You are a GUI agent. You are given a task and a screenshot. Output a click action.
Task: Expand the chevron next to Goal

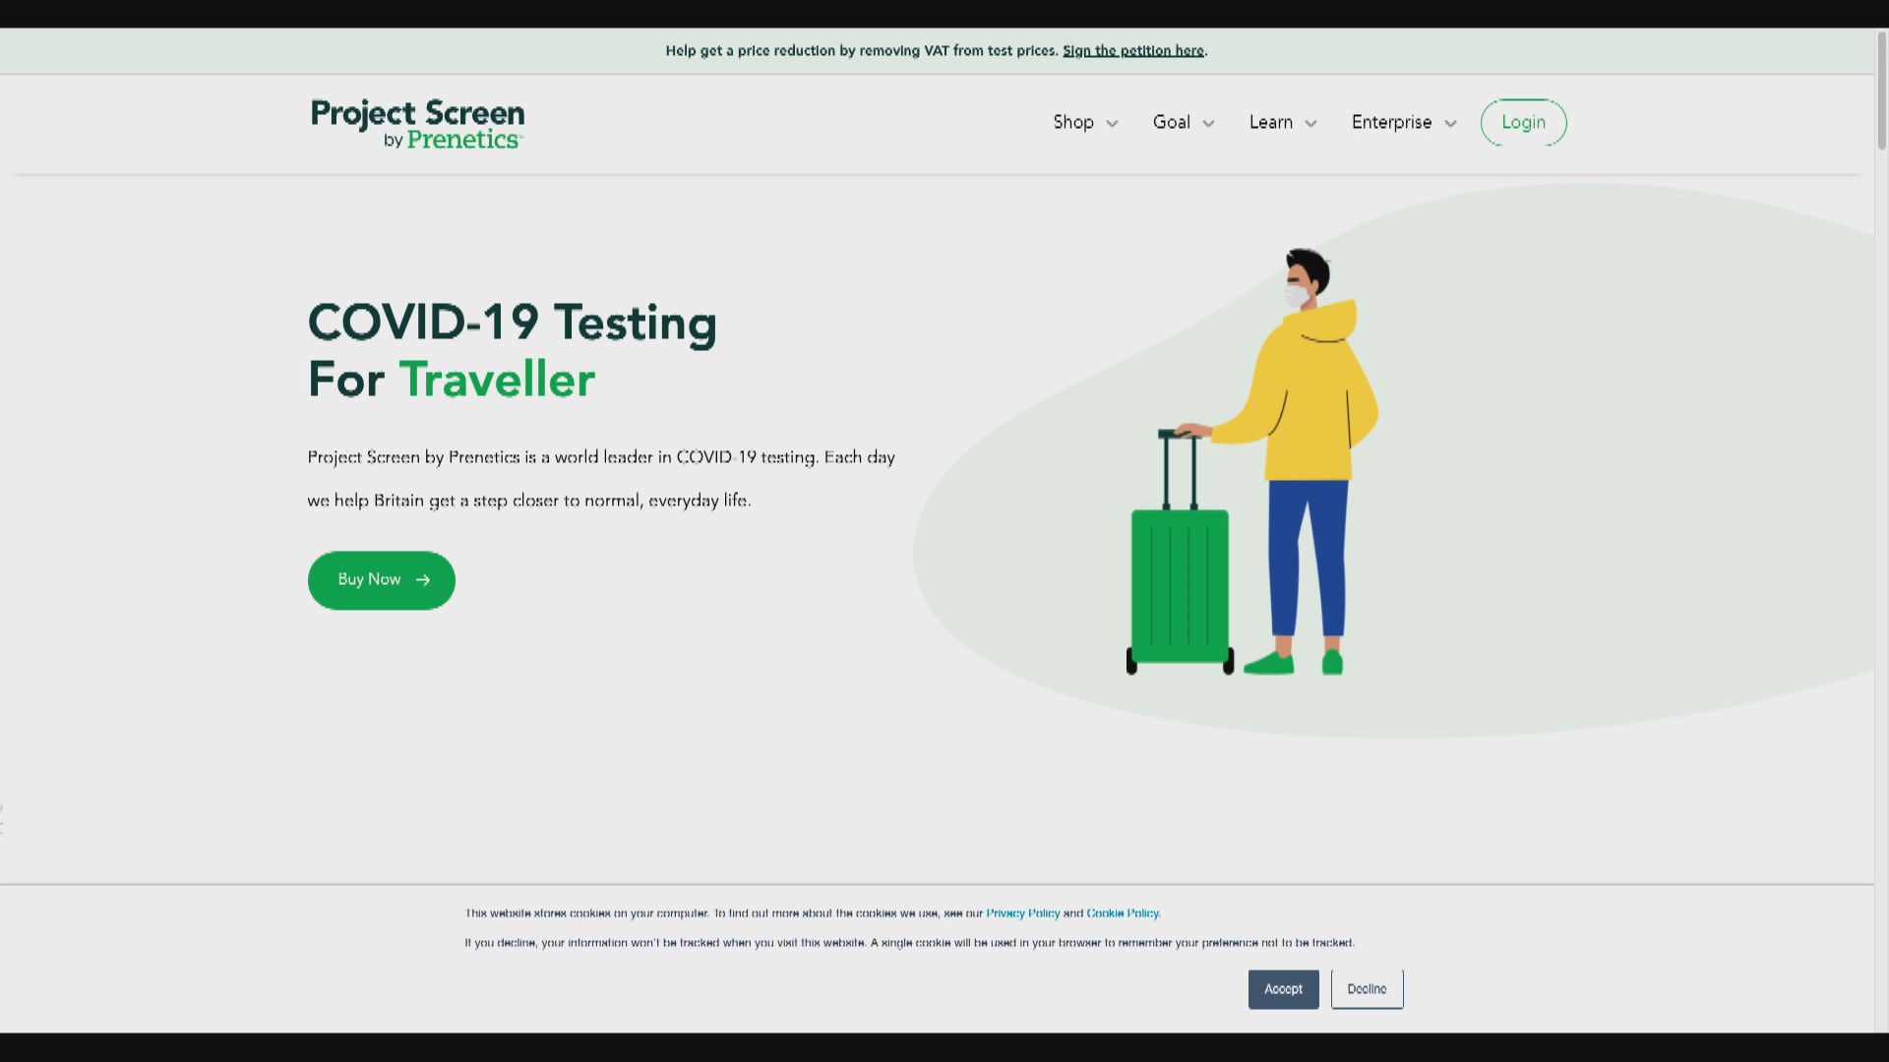[1209, 124]
